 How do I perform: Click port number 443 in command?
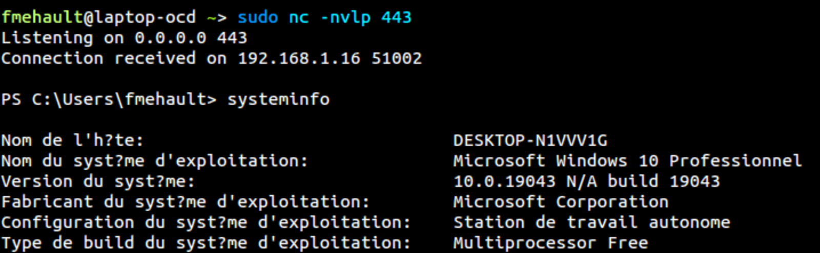[396, 17]
